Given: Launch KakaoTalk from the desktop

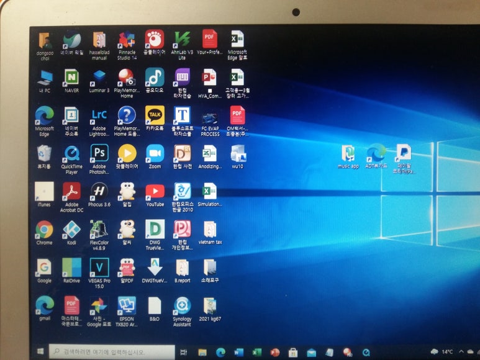Looking at the screenshot, I should coord(155,119).
